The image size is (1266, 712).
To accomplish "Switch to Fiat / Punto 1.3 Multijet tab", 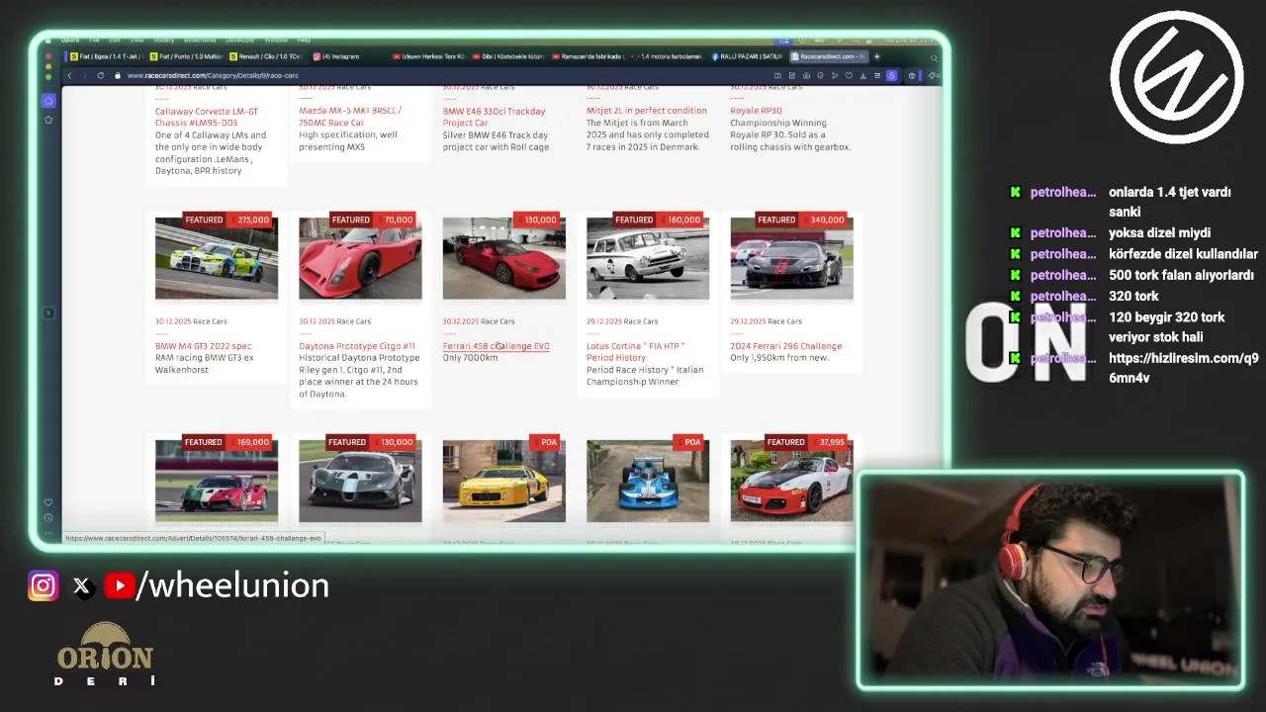I will click(186, 56).
